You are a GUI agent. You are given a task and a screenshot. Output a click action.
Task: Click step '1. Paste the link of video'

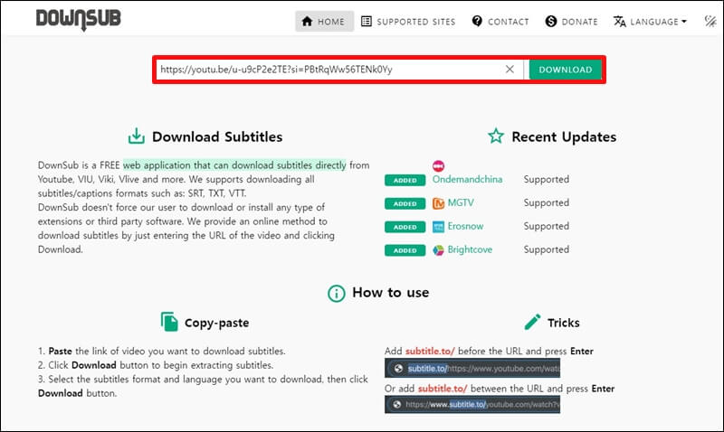(162, 352)
